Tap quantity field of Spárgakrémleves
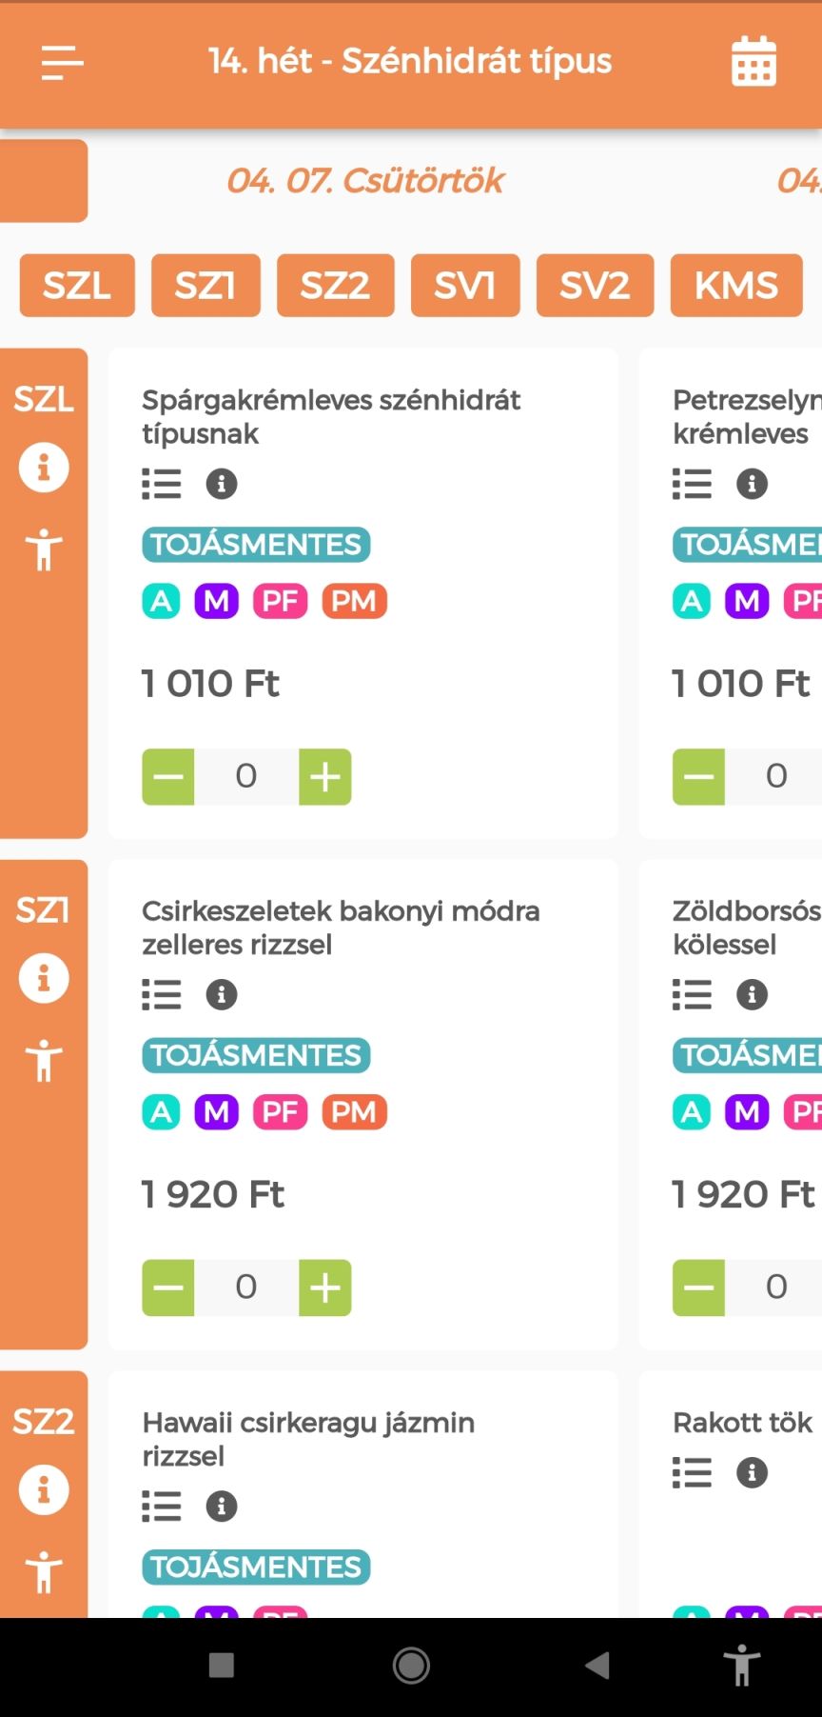The height and width of the screenshot is (1717, 822). 246,777
